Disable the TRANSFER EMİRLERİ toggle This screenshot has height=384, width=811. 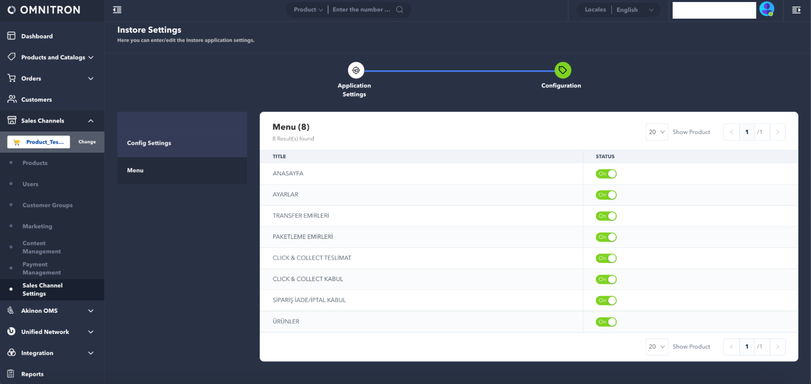point(606,216)
